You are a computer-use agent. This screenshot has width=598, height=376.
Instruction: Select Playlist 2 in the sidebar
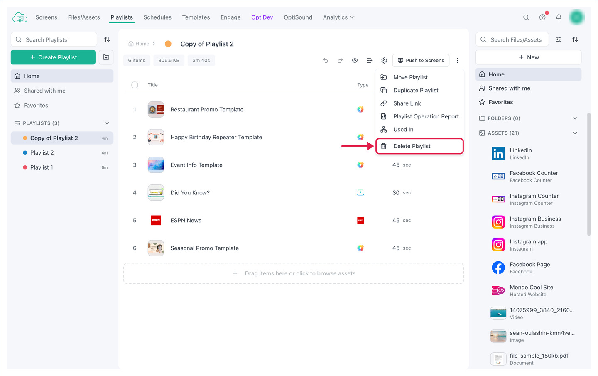62,153
